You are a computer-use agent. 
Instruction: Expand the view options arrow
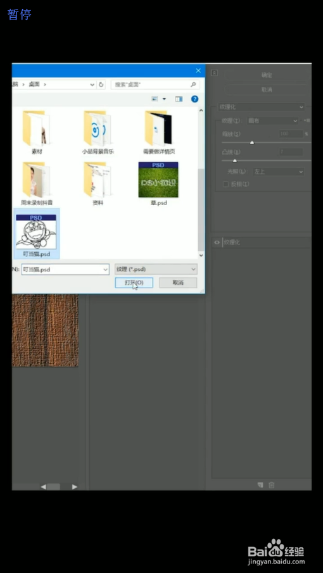(164, 99)
